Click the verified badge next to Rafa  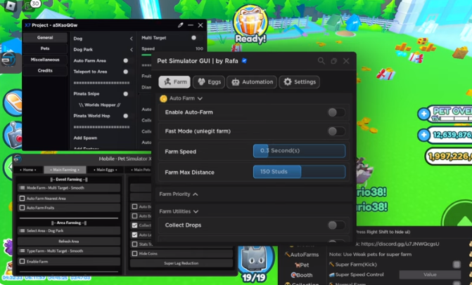(244, 60)
